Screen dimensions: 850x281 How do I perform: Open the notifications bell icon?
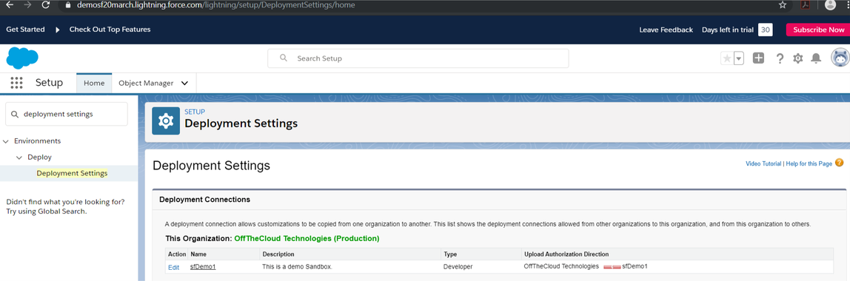coord(816,58)
